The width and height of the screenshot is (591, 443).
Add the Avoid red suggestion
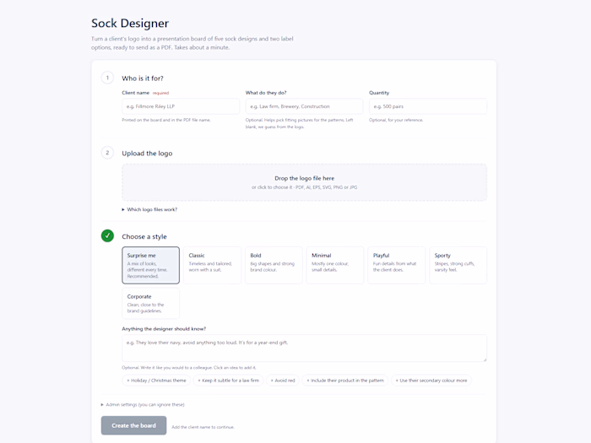(x=283, y=381)
